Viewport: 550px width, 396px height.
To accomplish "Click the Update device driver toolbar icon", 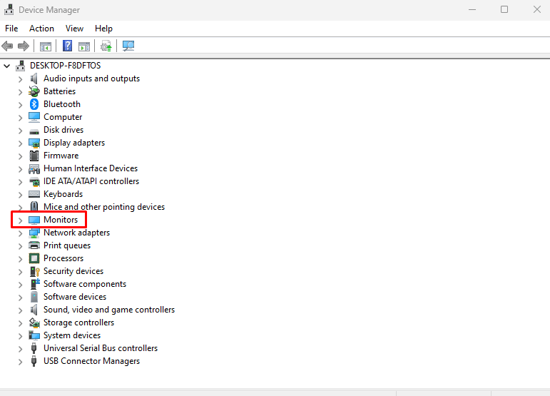I will click(106, 46).
